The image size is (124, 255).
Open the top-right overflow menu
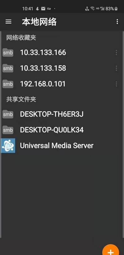[x=117, y=22]
